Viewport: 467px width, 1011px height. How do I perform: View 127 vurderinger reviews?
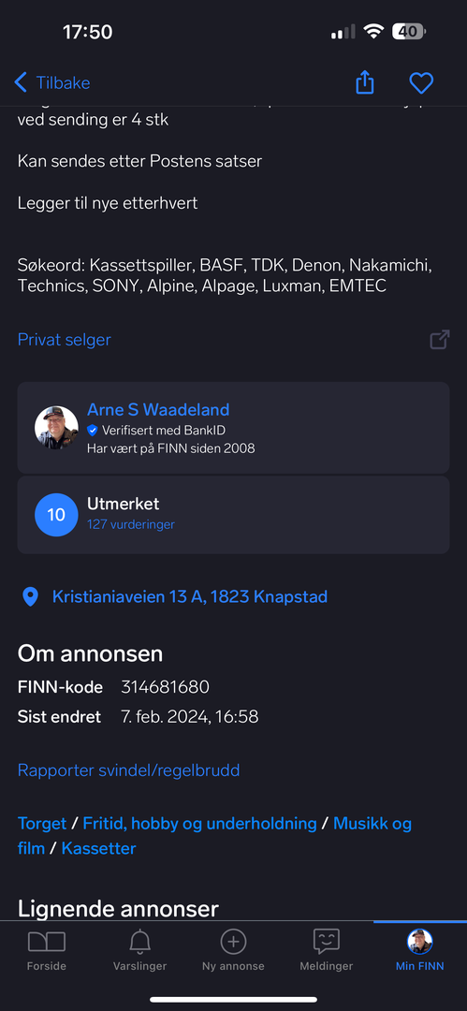[x=131, y=525]
